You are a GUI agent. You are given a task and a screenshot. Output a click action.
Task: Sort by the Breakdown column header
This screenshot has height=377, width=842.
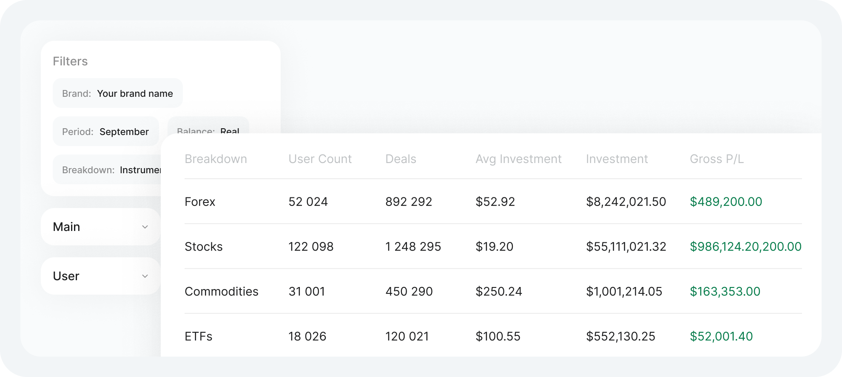(x=216, y=159)
